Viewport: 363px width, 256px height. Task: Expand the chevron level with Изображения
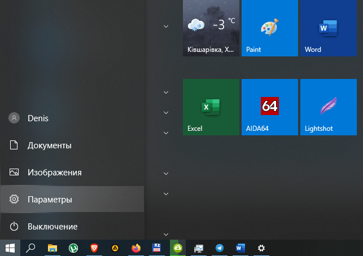[166, 174]
